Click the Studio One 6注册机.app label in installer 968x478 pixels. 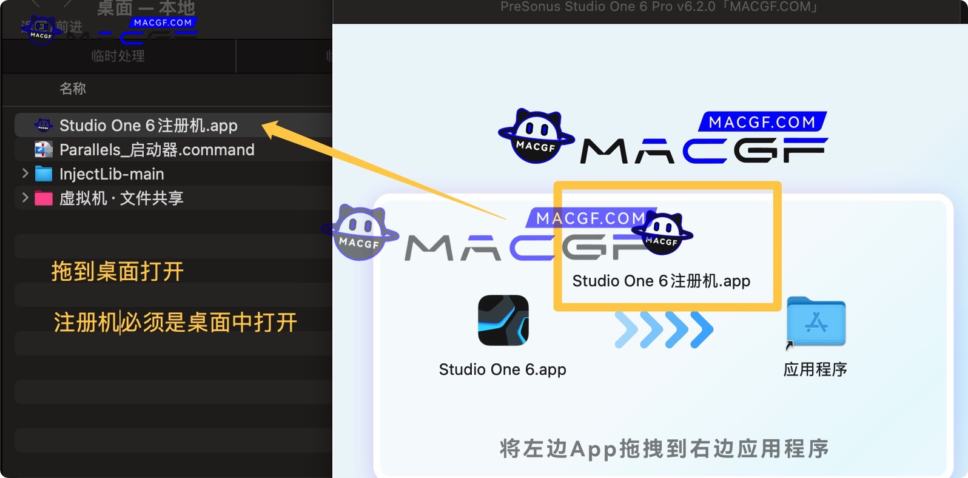[662, 281]
